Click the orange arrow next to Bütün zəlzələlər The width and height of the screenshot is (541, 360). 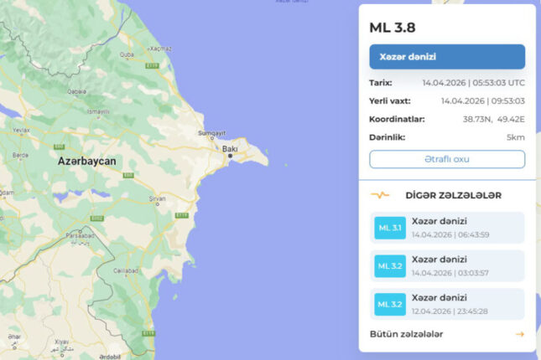coord(519,334)
